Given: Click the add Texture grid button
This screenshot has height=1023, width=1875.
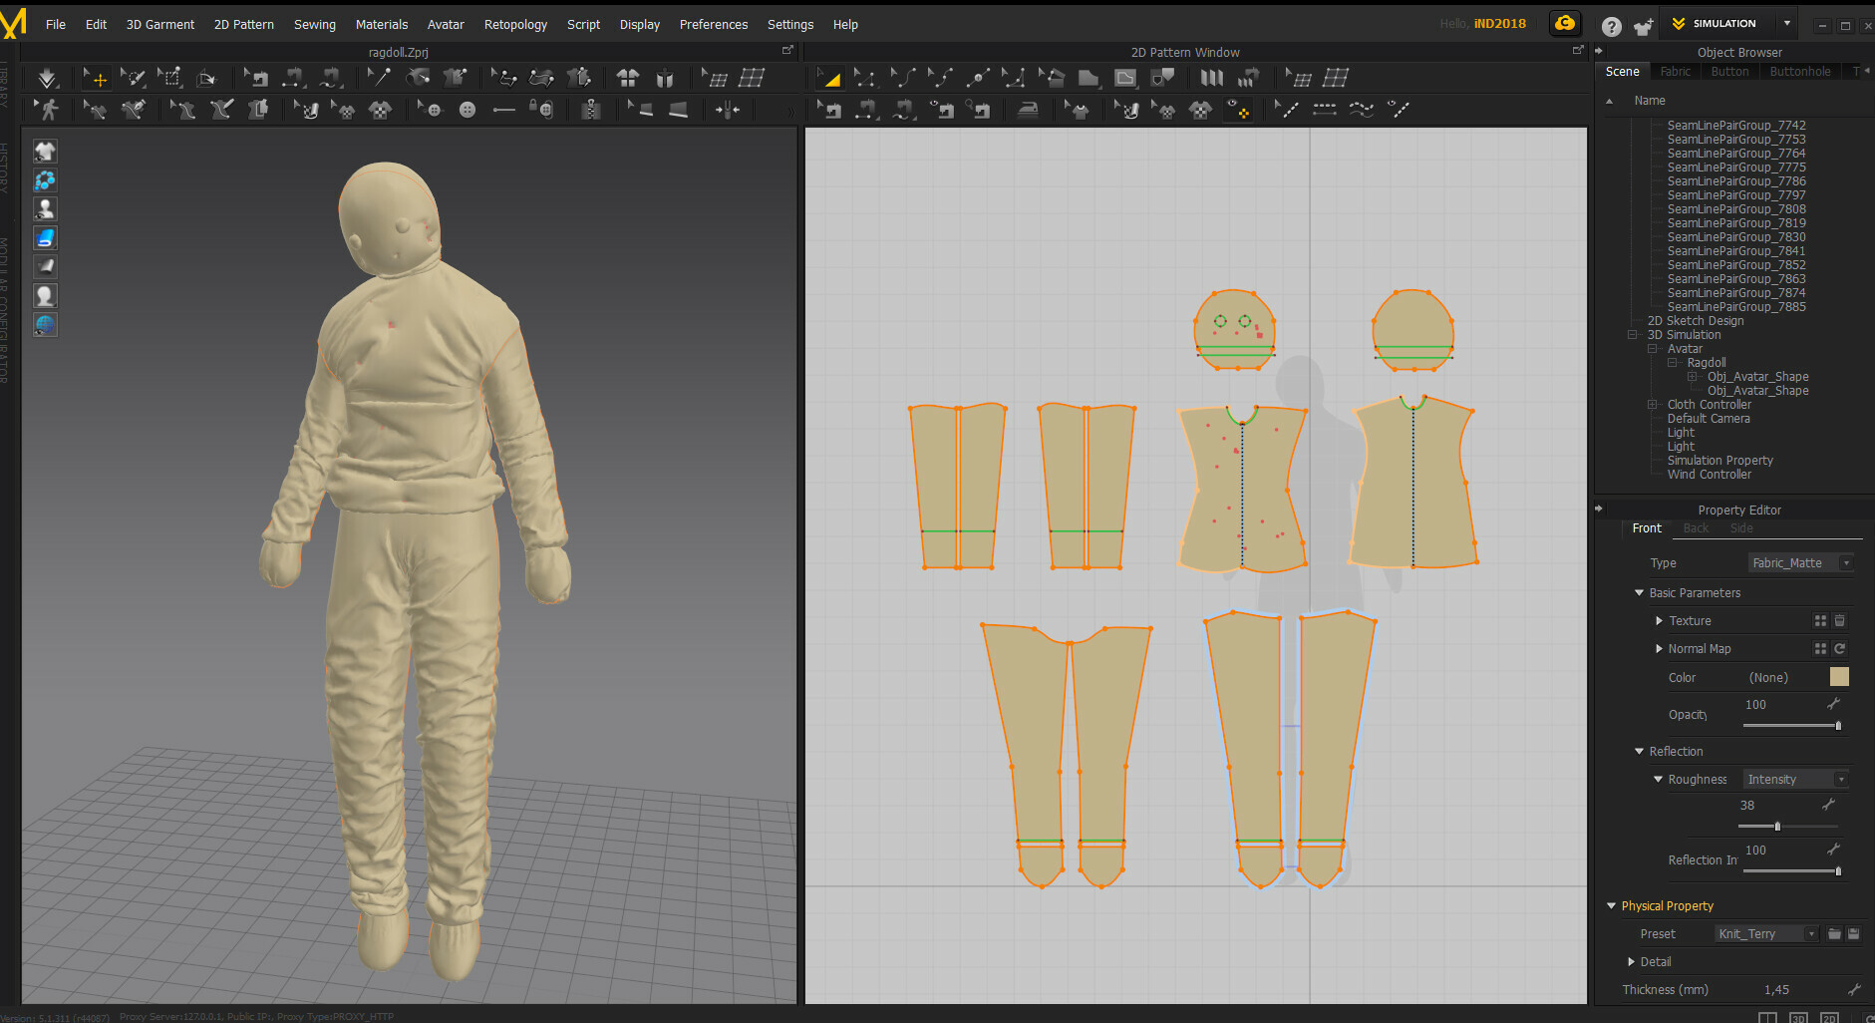Looking at the screenshot, I should pos(1820,621).
